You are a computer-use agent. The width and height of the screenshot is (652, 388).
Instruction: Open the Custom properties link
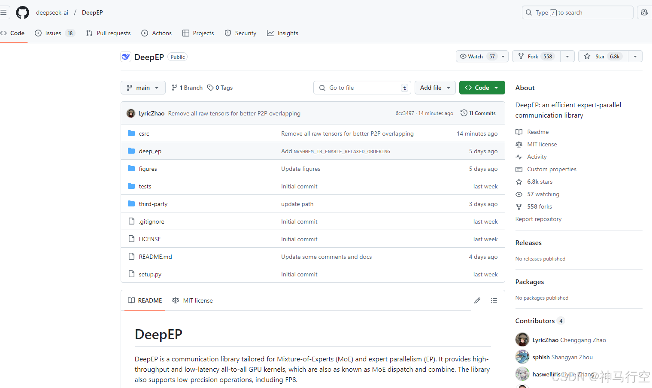[552, 169]
